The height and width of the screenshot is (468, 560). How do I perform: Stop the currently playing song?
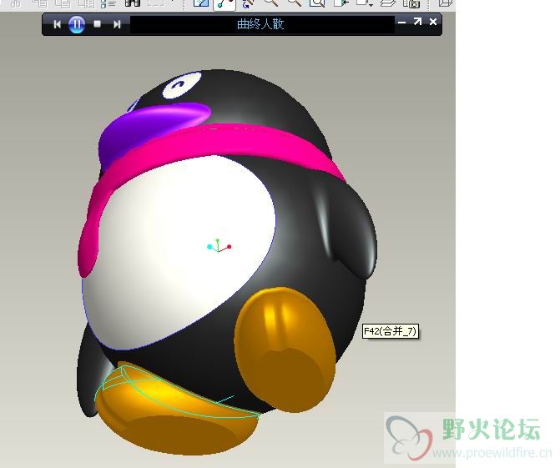coord(97,24)
